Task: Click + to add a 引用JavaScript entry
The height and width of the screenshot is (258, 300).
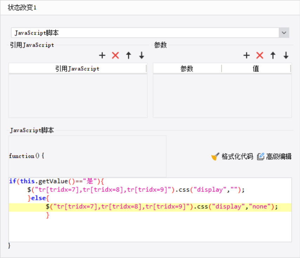Action: tap(102, 55)
